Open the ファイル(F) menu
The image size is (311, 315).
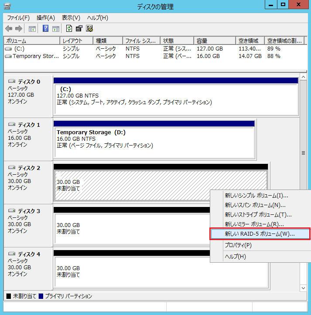(18, 18)
